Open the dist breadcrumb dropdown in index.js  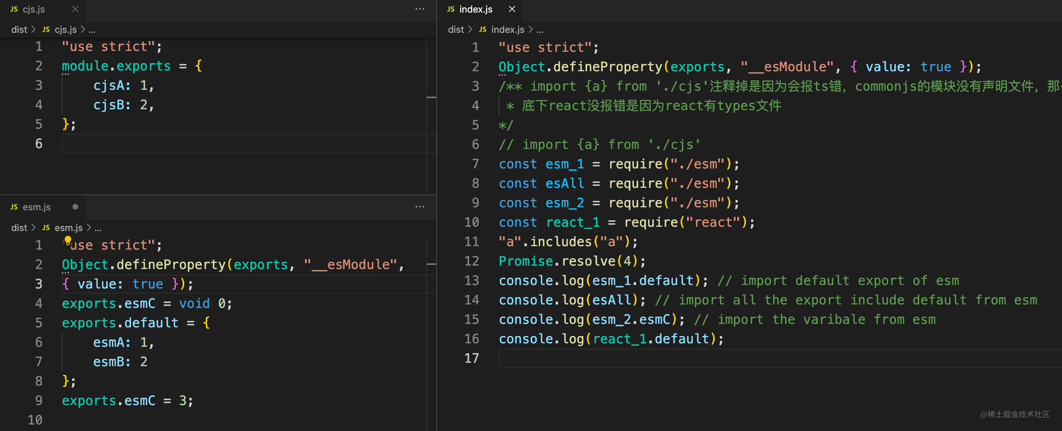[455, 29]
